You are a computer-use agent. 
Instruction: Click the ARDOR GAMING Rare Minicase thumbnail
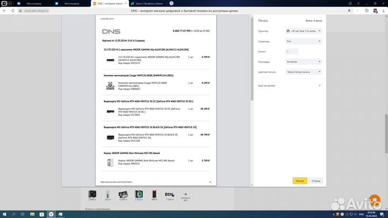click(x=110, y=163)
